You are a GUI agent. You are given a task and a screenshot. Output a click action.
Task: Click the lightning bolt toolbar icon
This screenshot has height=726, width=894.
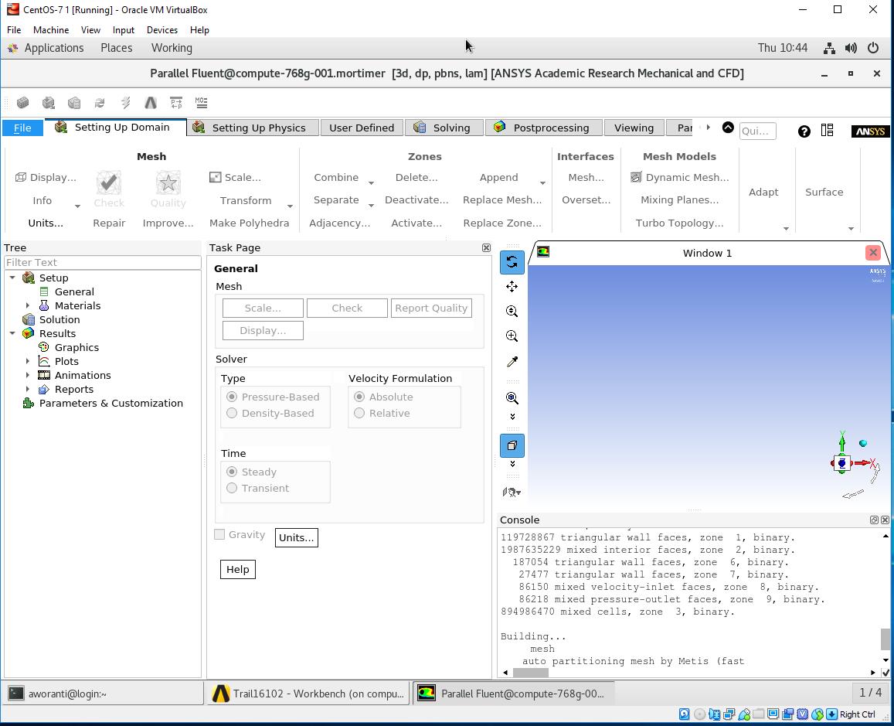point(125,103)
